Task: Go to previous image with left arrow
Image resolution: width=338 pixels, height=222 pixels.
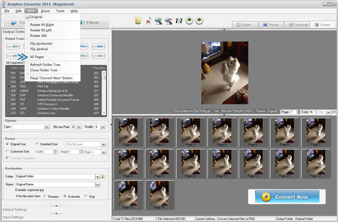Action: [189, 21]
